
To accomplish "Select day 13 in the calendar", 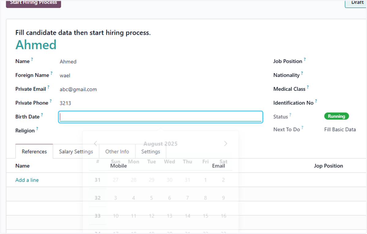I will click(169, 216).
